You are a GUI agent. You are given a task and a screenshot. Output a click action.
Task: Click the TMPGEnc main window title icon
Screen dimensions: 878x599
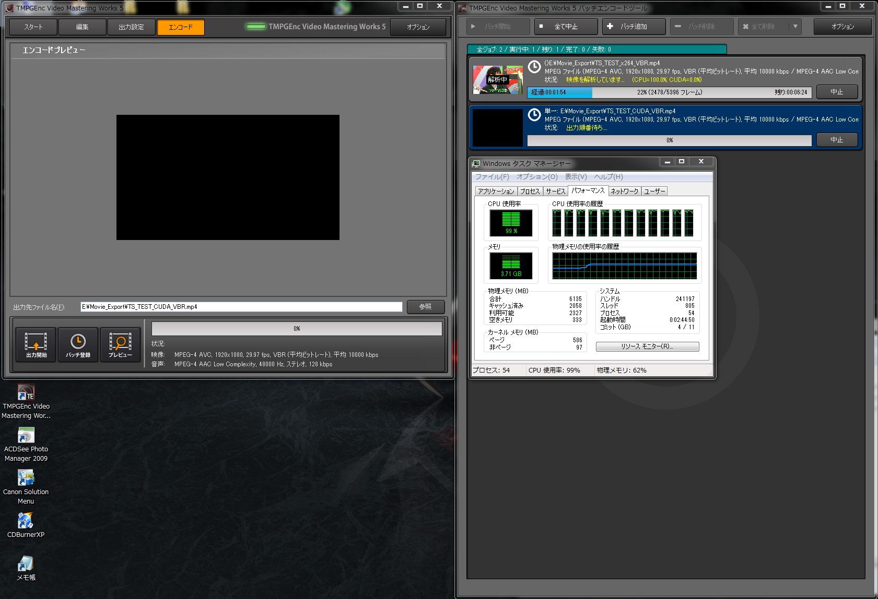click(x=9, y=8)
